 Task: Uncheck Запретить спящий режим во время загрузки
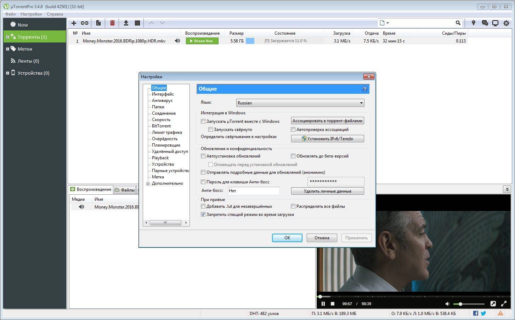click(203, 214)
